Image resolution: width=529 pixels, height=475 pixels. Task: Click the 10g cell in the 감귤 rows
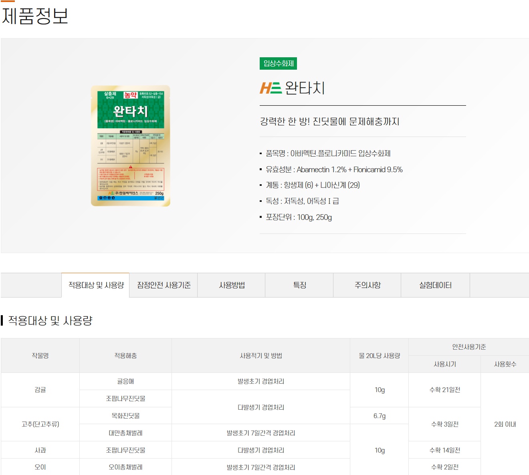point(380,390)
